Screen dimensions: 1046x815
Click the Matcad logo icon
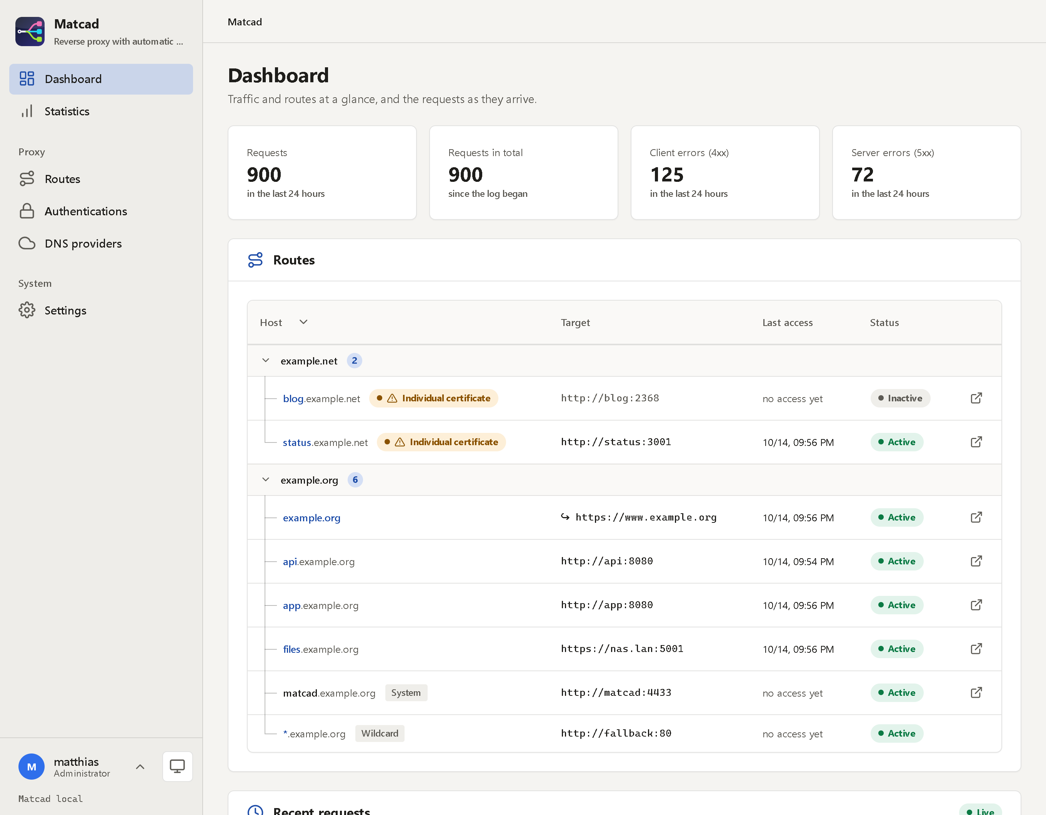click(30, 32)
